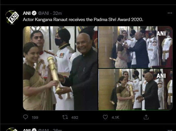The height and width of the screenshot is (131, 176).
Task: Retweet the Kangana Ranaut award tweet
Action: coord(65,117)
